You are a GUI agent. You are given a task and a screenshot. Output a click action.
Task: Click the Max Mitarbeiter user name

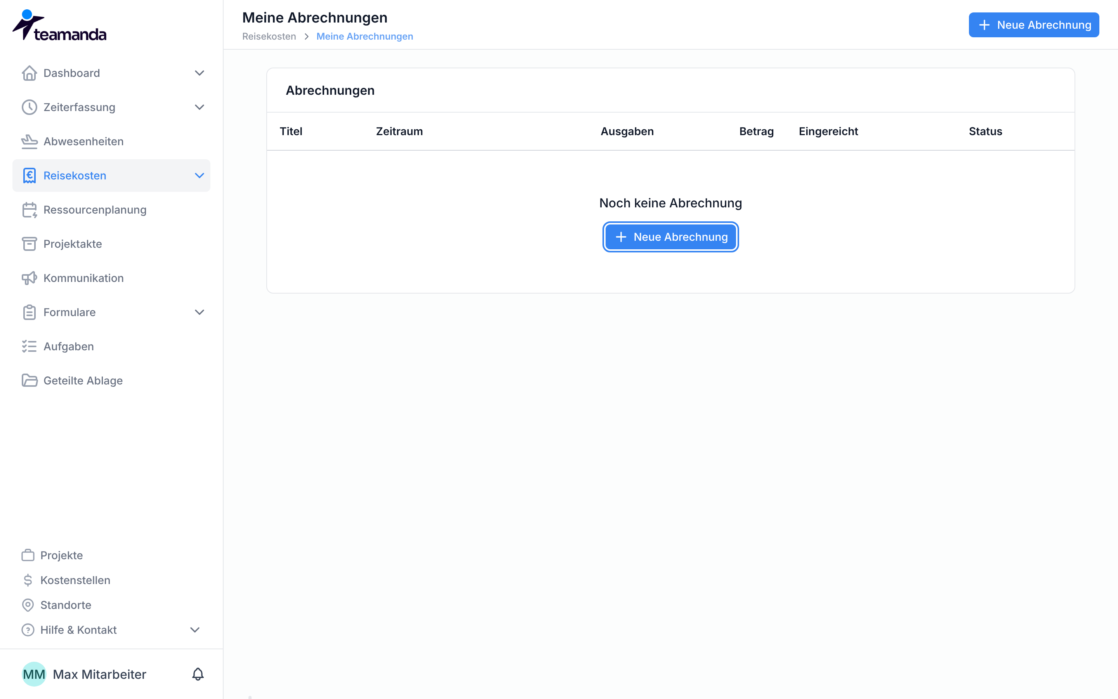coord(99,675)
